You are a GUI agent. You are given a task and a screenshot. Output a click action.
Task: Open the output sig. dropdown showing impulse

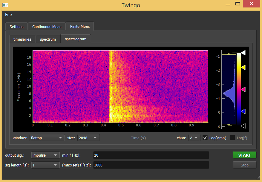[x=45, y=155]
